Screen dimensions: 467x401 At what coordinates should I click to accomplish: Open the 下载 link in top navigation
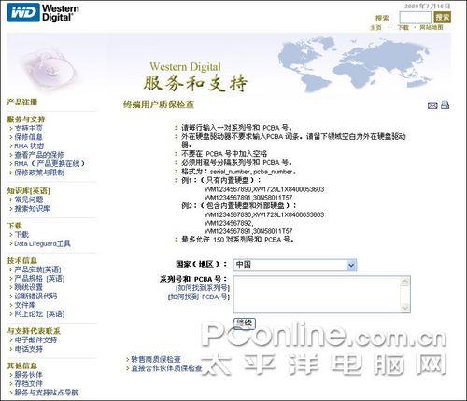pos(403,27)
